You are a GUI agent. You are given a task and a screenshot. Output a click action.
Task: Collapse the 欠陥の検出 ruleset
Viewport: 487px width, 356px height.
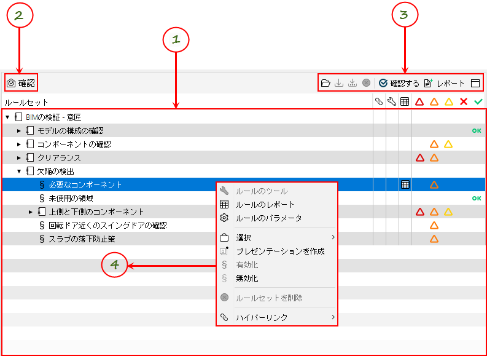[x=19, y=172]
